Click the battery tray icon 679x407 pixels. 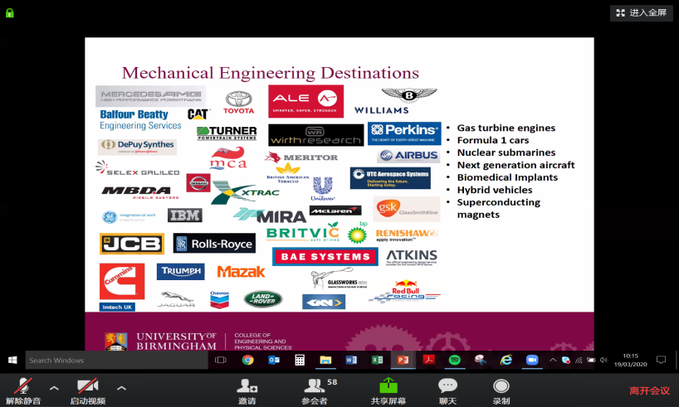point(591,360)
